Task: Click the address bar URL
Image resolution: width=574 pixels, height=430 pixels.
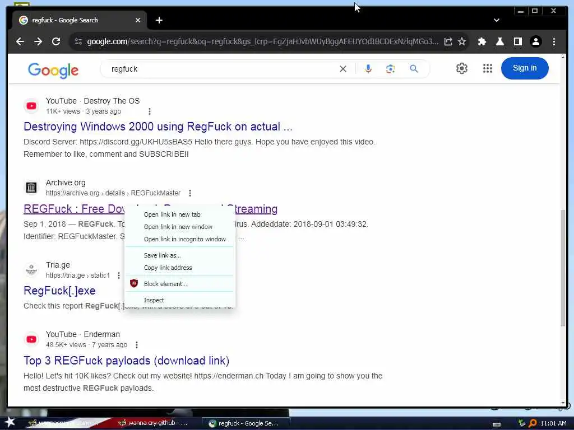Action: (262, 41)
